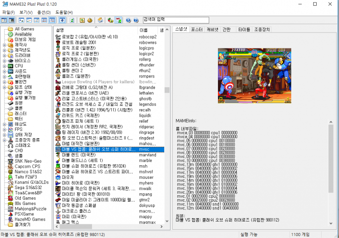
Task: Select the Available folder
Action: (x=23, y=34)
